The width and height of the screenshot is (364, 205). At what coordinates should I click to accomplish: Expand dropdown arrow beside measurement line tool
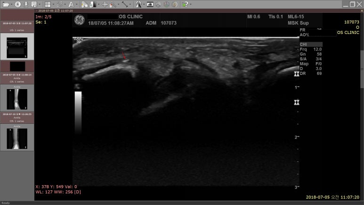click(x=130, y=4)
